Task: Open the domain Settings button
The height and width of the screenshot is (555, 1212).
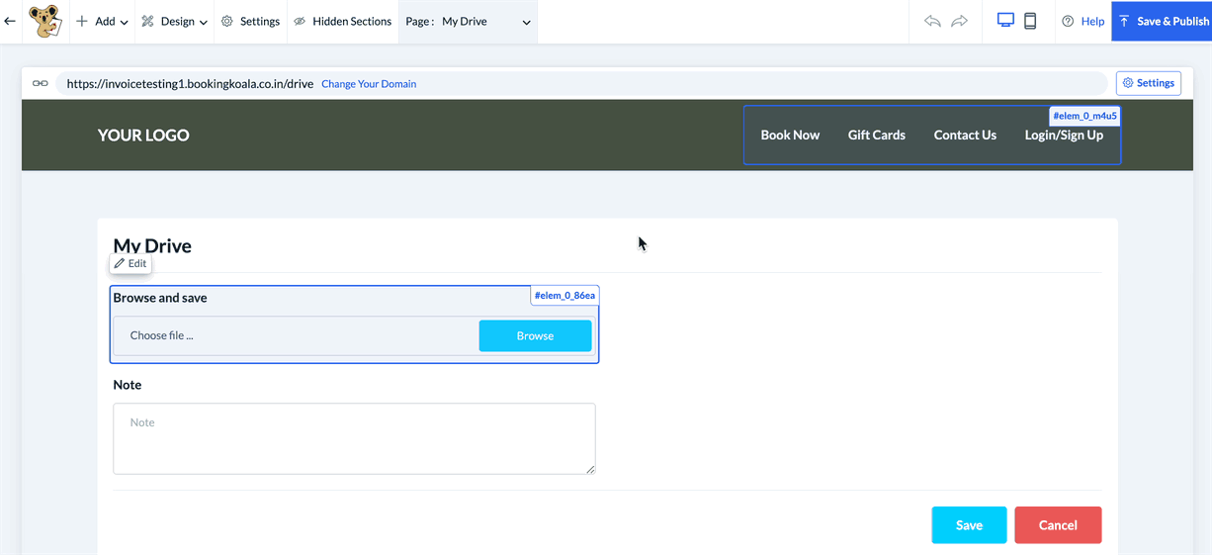Action: pos(1148,83)
